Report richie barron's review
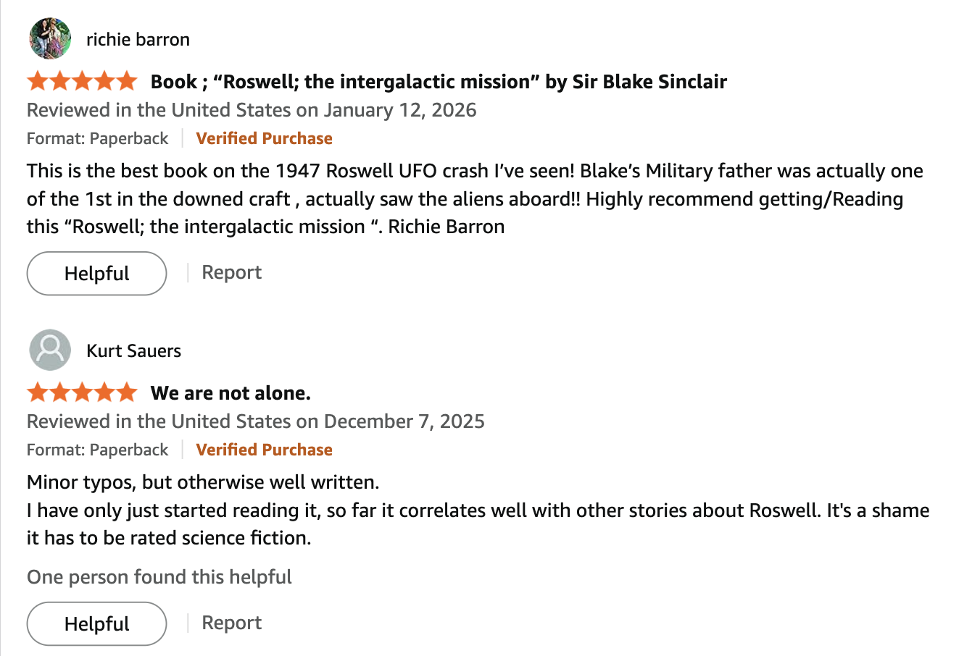This screenshot has height=656, width=980. pos(231,273)
